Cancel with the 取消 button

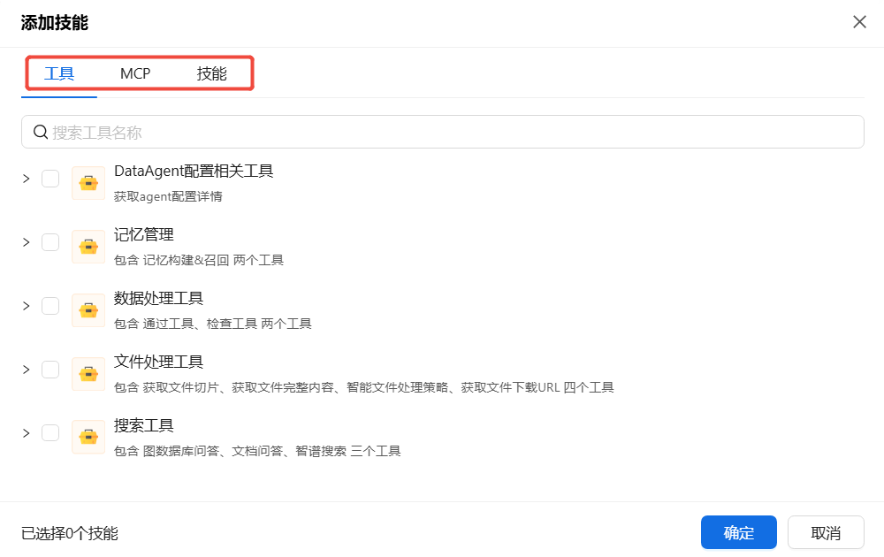[826, 532]
